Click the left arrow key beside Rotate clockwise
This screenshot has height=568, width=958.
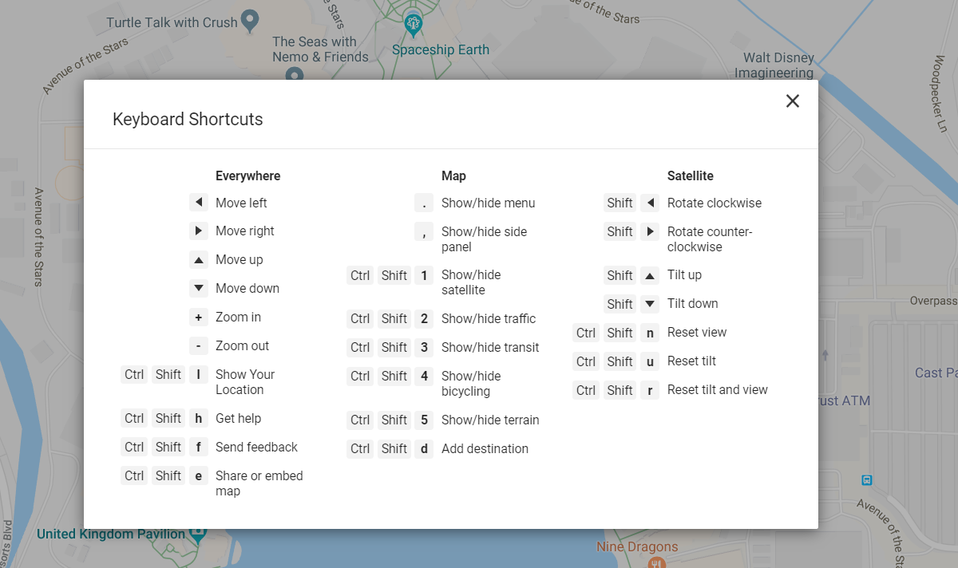point(650,203)
